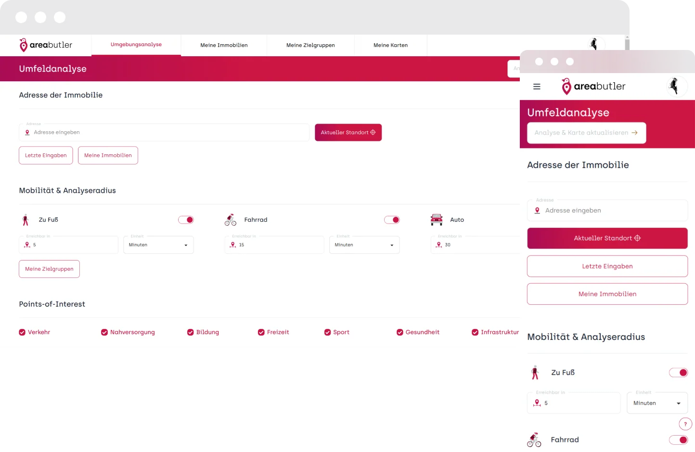Uncheck the Freizeit checkbox

[261, 332]
